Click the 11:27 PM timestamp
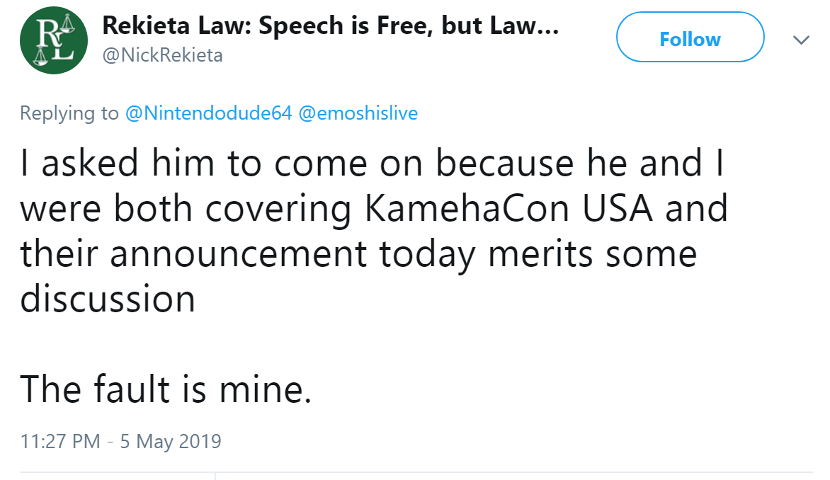 [60, 441]
